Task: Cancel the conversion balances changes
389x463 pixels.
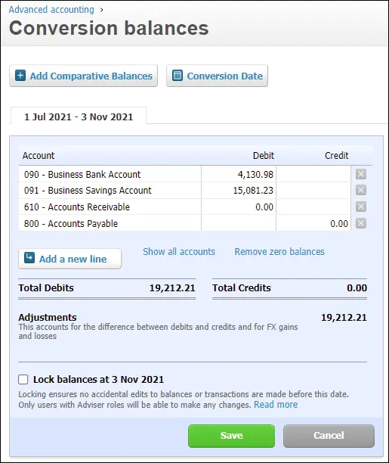Action: [x=329, y=436]
